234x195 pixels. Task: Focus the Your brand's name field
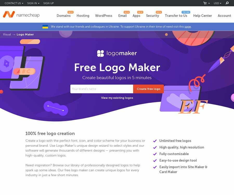[102, 89]
